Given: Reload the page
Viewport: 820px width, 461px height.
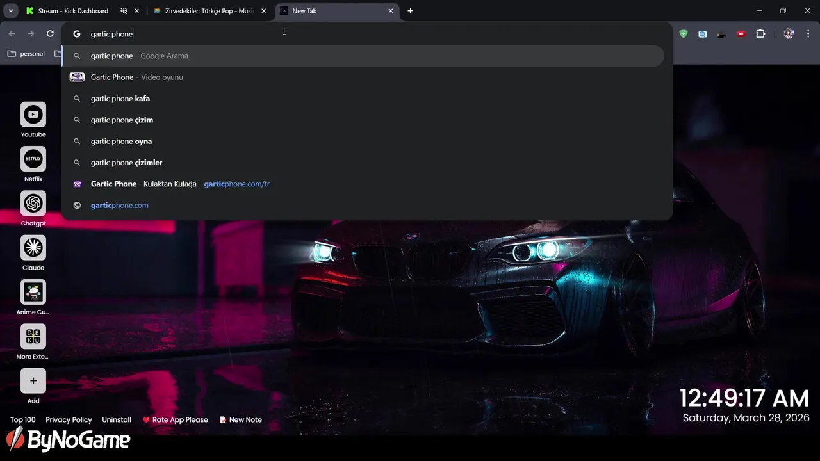Looking at the screenshot, I should pyautogui.click(x=50, y=34).
